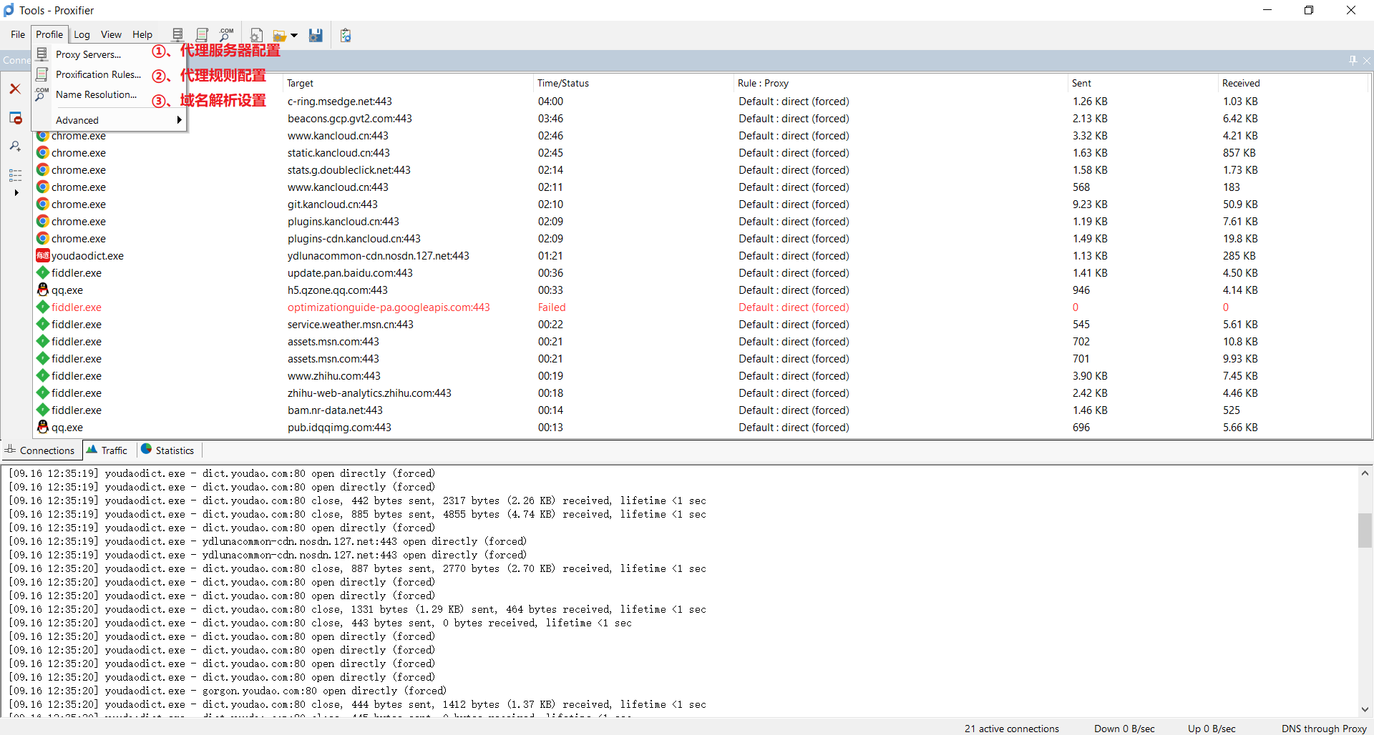This screenshot has width=1374, height=735.
Task: Expand the Advanced submenu
Action: click(109, 120)
